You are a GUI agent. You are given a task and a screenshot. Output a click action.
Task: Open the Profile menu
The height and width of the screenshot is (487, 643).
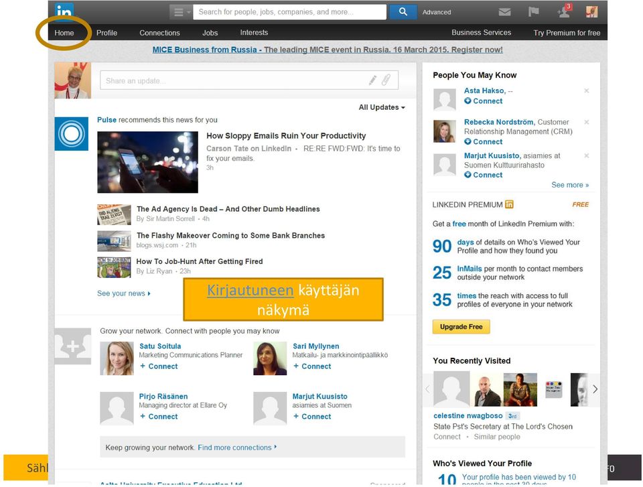coord(106,33)
